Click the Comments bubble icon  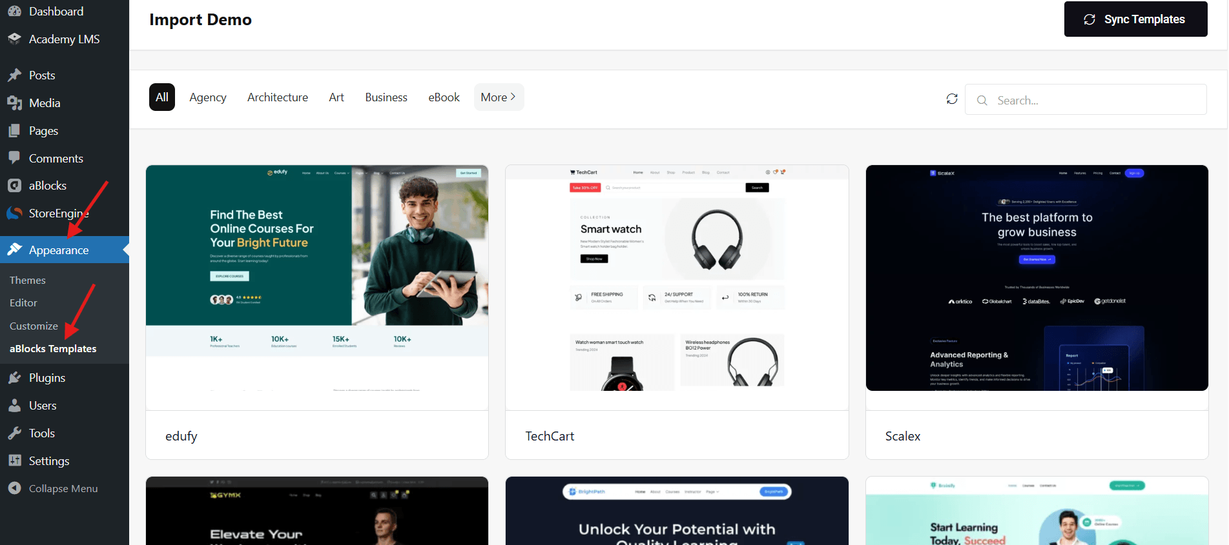coord(14,158)
